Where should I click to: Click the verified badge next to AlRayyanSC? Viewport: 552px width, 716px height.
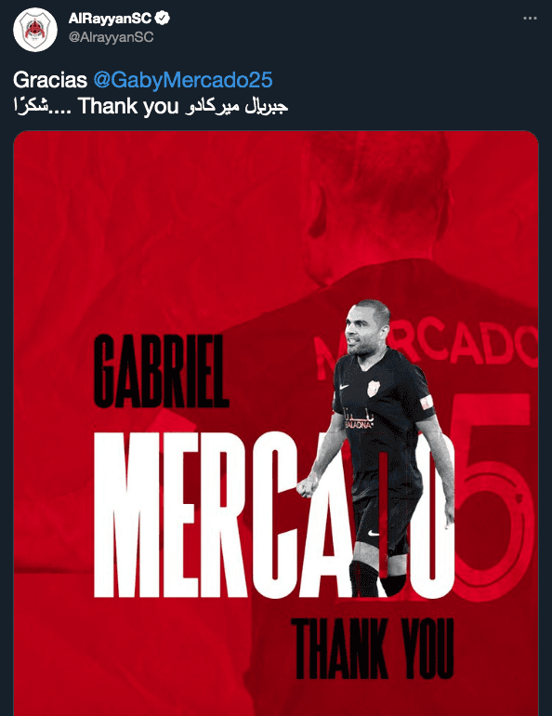[x=163, y=18]
